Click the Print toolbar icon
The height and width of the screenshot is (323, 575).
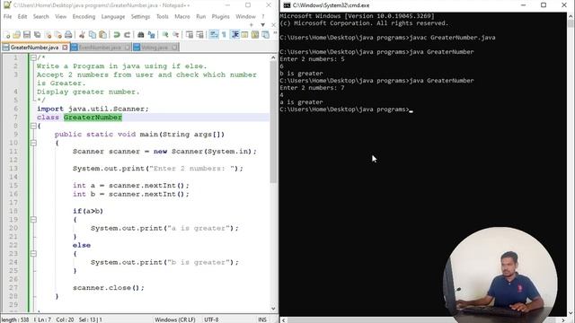point(68,35)
